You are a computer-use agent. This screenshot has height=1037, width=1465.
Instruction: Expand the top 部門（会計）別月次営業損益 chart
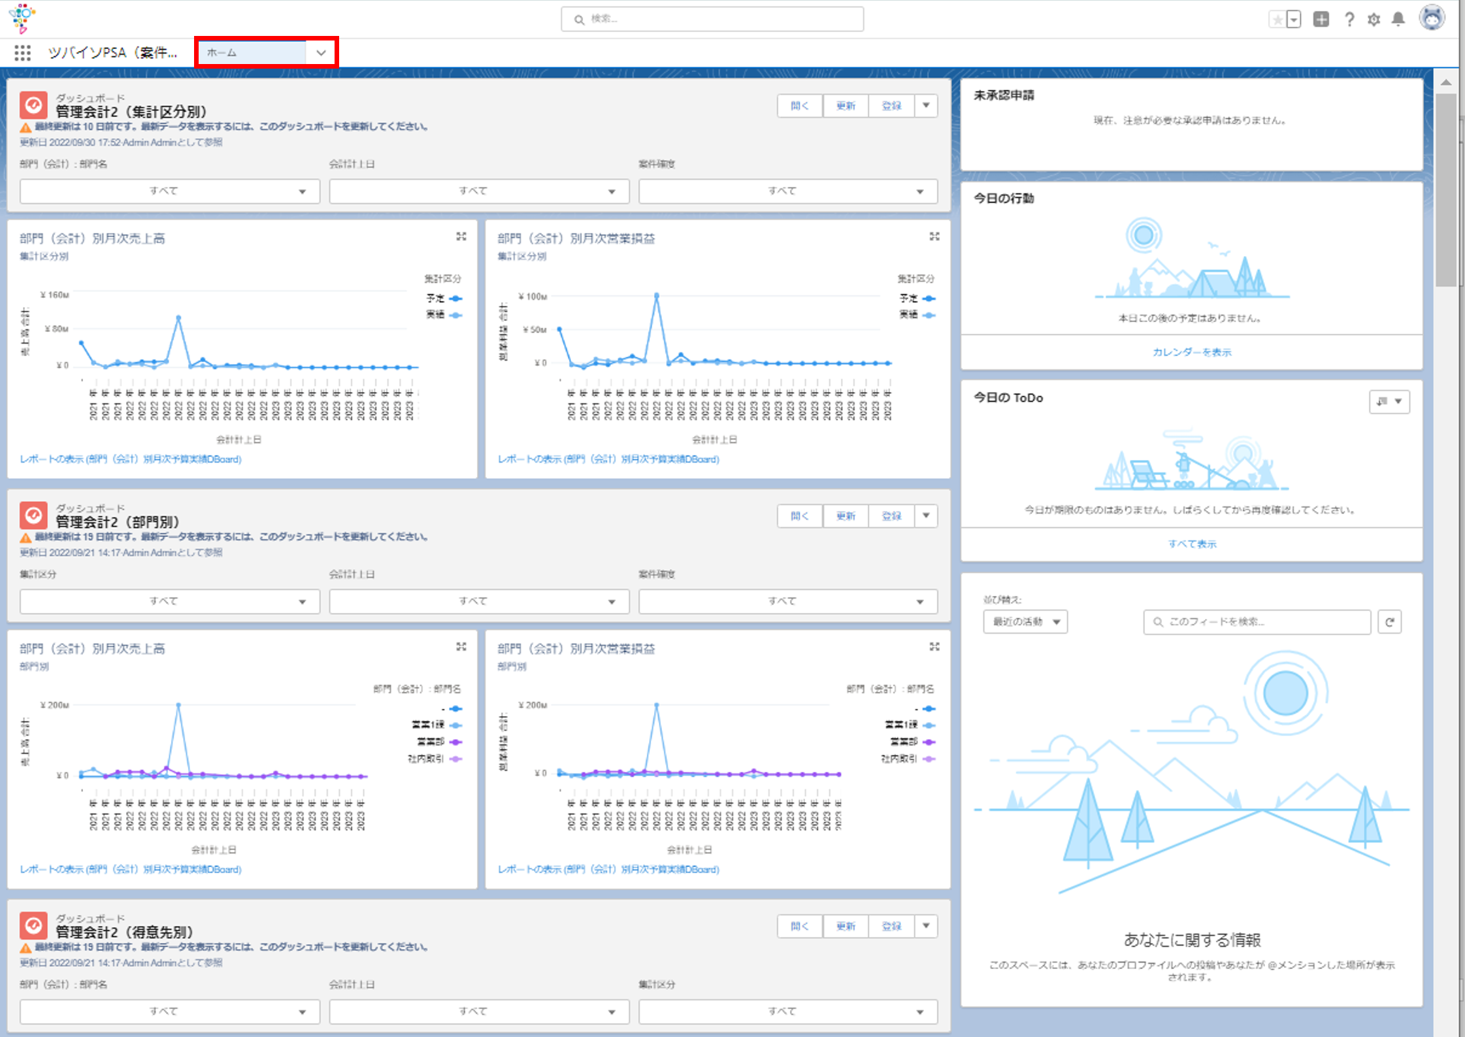[934, 237]
